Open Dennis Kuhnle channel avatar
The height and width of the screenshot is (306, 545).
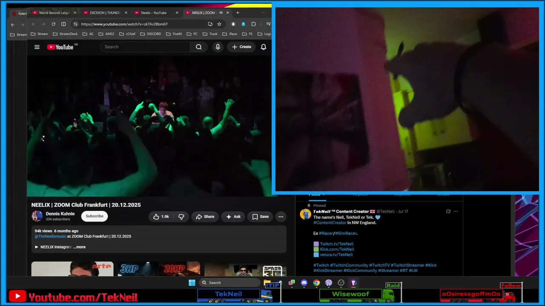coord(37,216)
